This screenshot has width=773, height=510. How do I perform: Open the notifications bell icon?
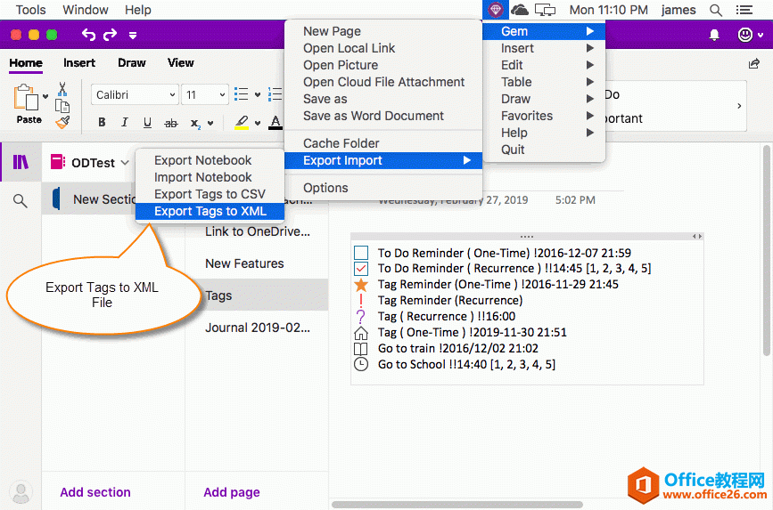coord(714,35)
